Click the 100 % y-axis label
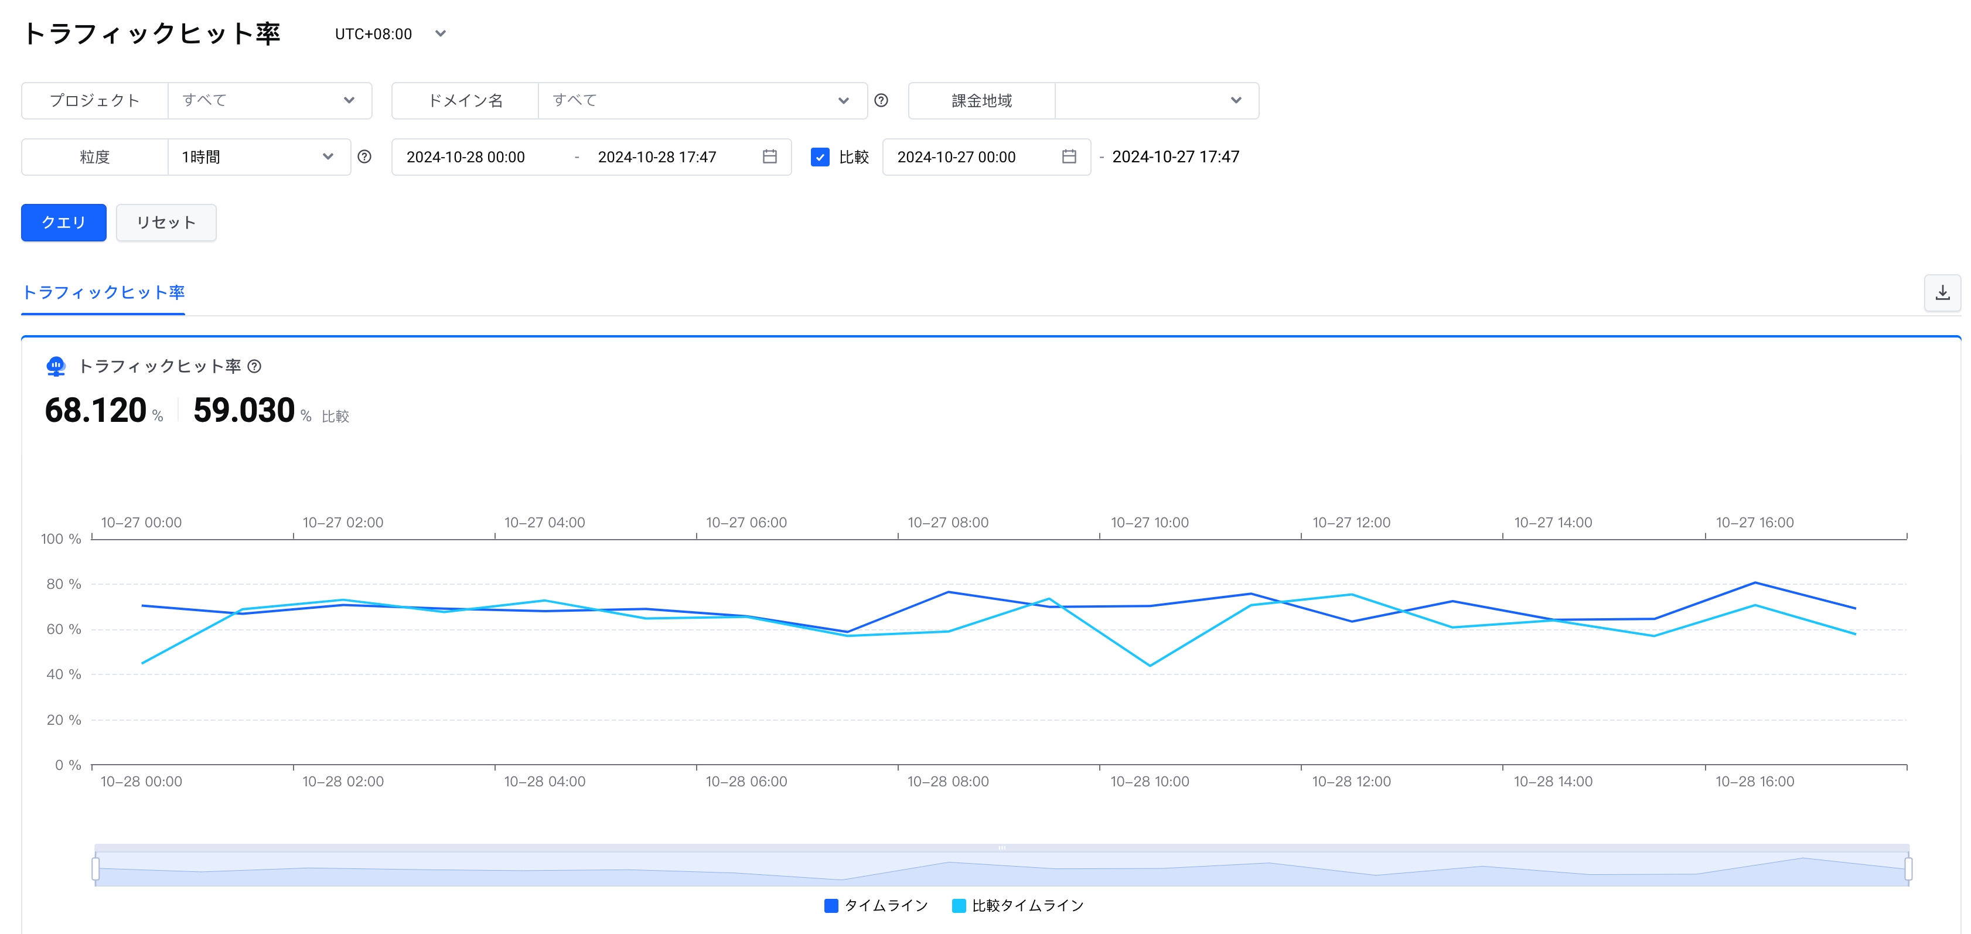This screenshot has height=934, width=1971. coord(61,539)
